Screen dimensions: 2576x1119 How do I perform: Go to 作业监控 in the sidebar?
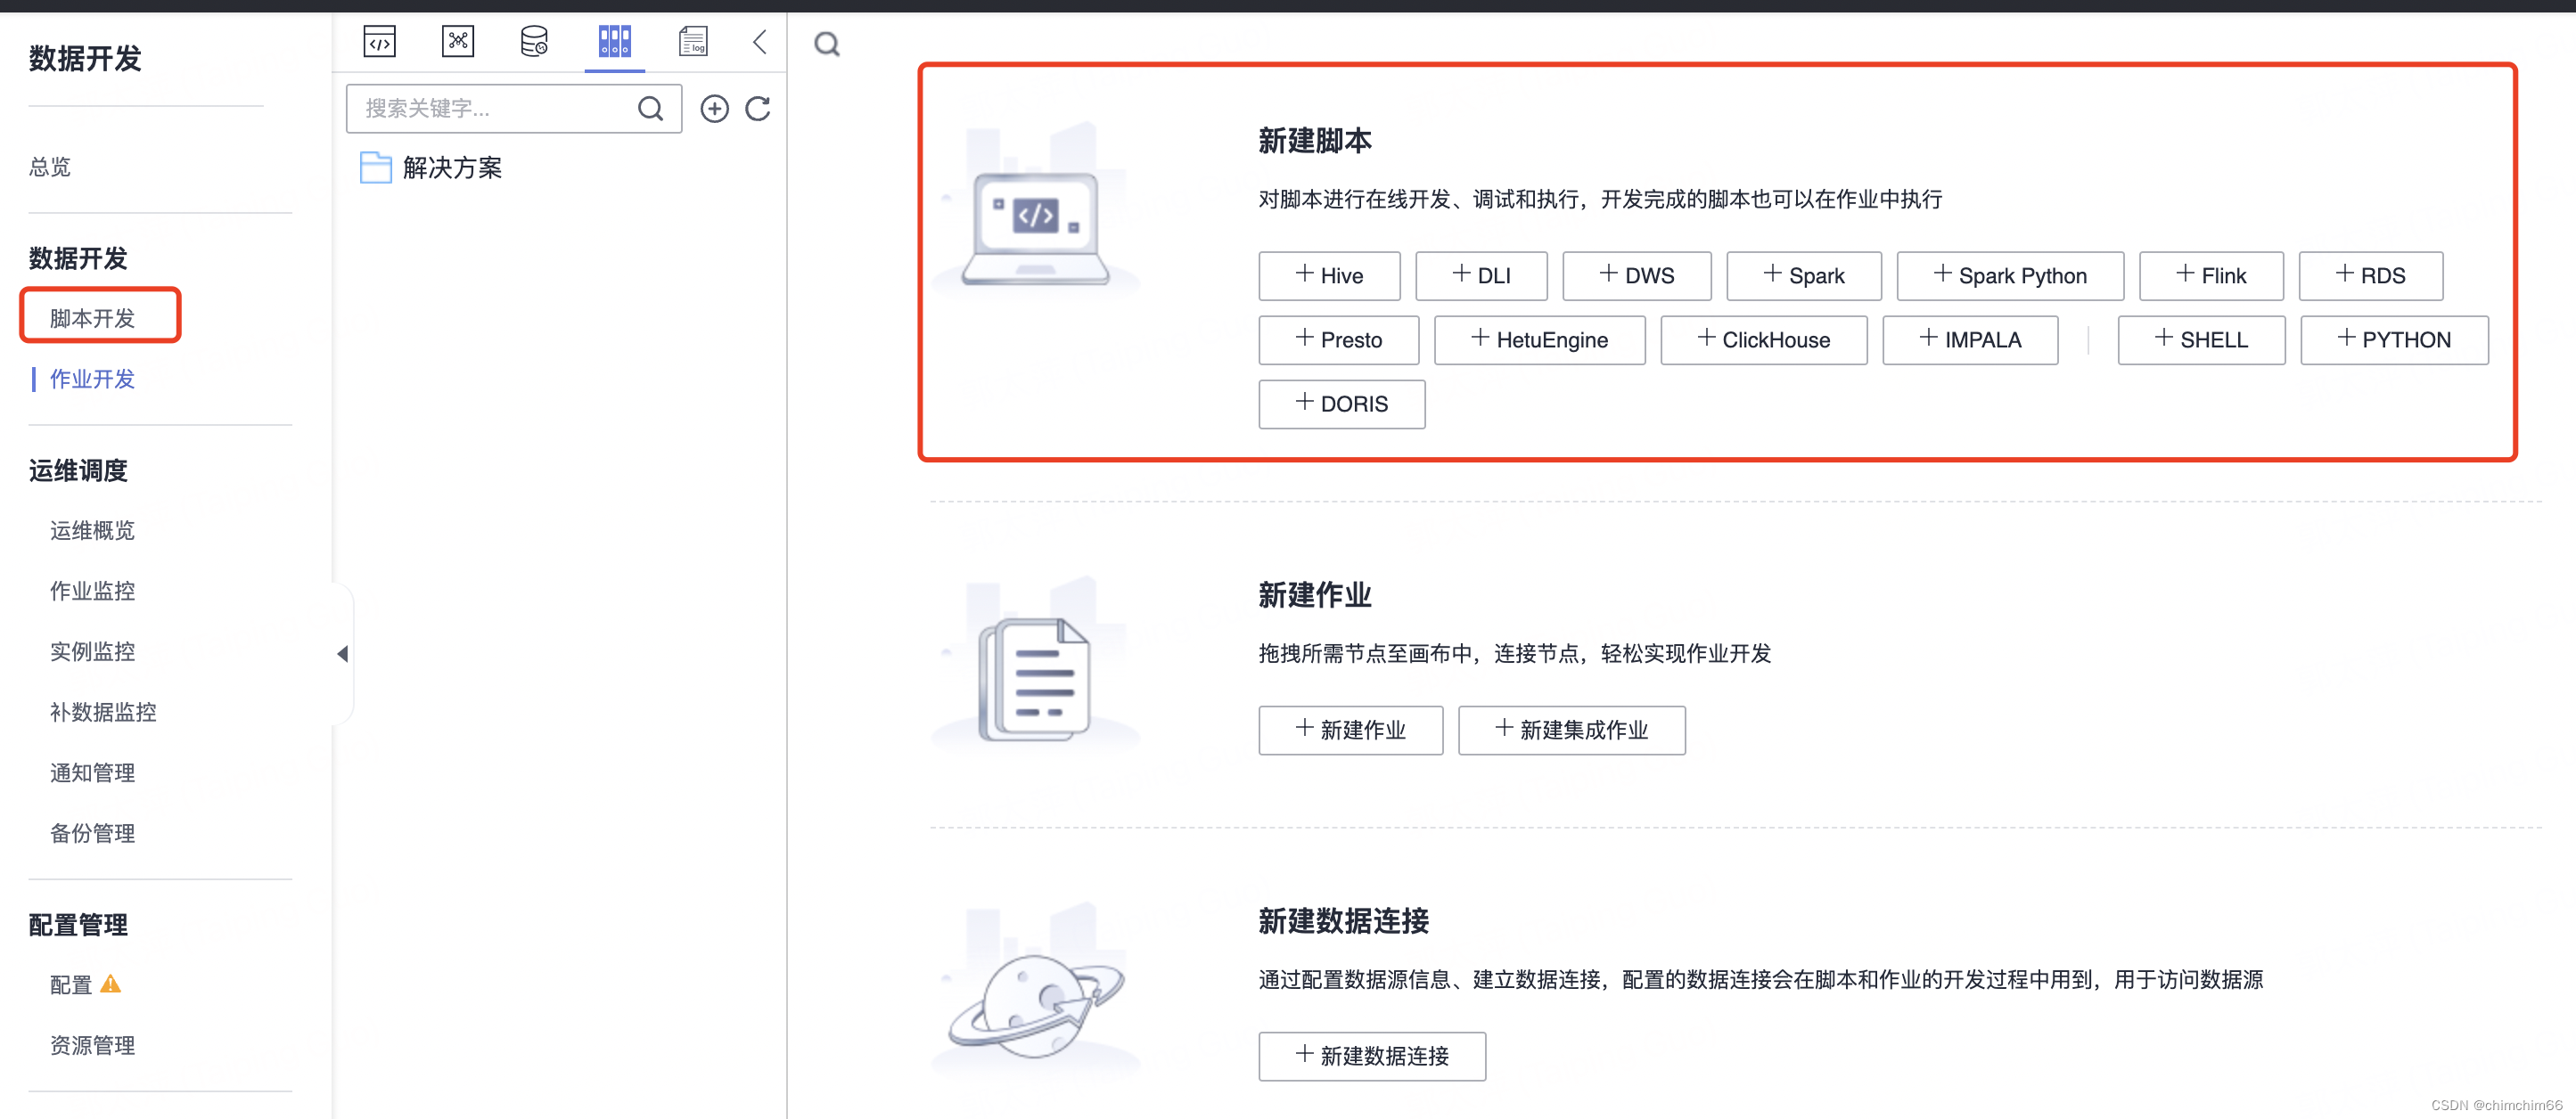pyautogui.click(x=93, y=591)
